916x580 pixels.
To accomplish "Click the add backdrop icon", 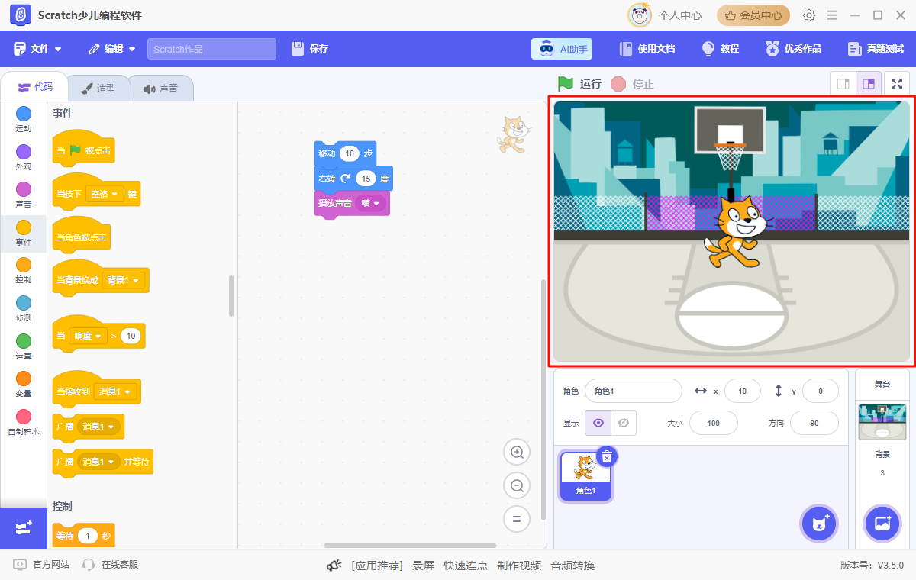I will 882,524.
